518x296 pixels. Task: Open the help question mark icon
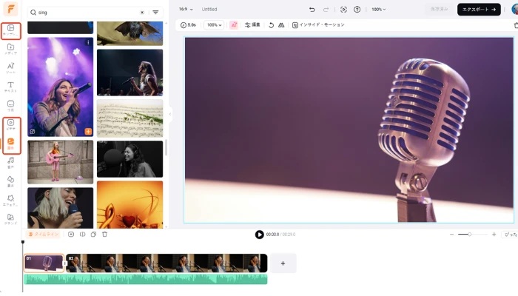click(x=357, y=10)
